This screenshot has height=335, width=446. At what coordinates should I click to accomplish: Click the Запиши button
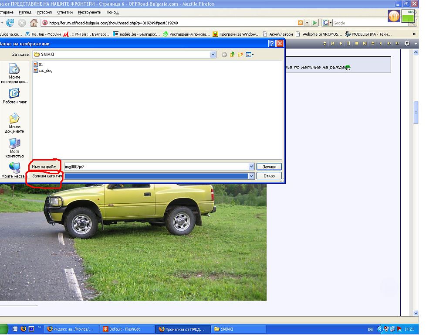coord(269,167)
